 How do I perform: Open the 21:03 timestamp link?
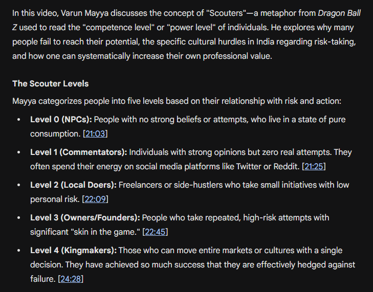coord(95,134)
